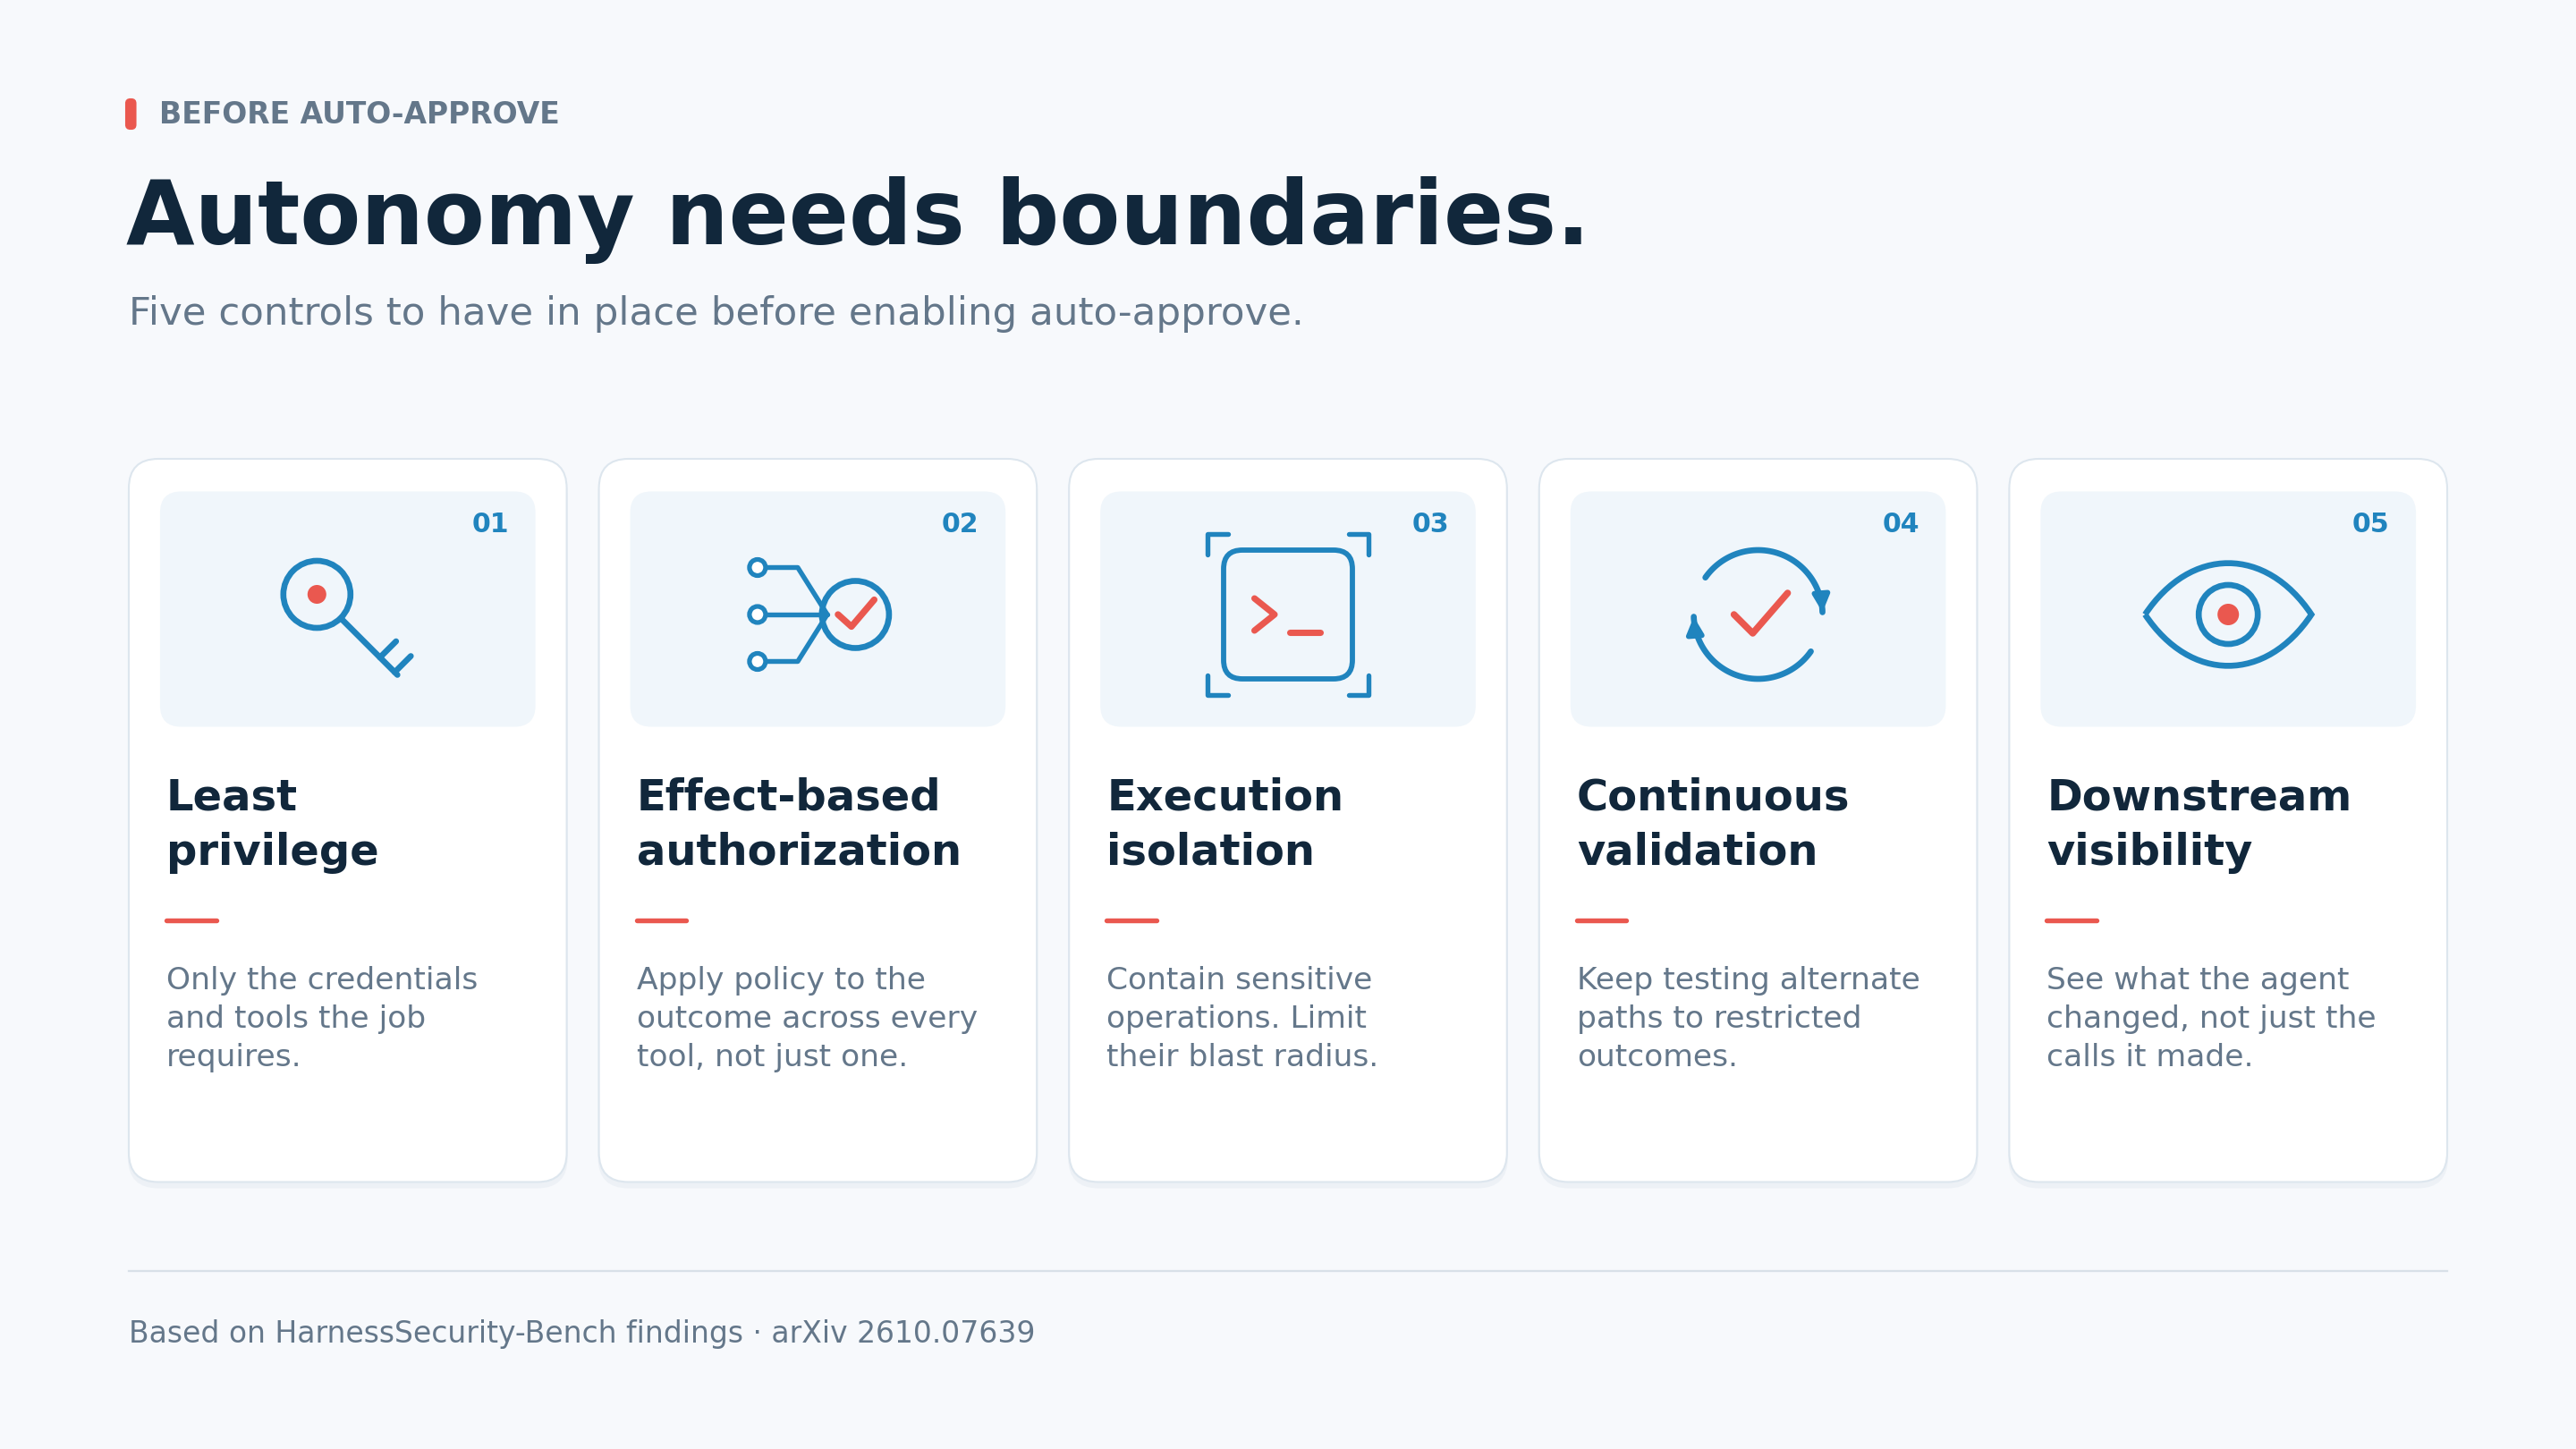
Task: Click the footer HarnessSecurity-Bench arXiv citation
Action: [x=582, y=1333]
